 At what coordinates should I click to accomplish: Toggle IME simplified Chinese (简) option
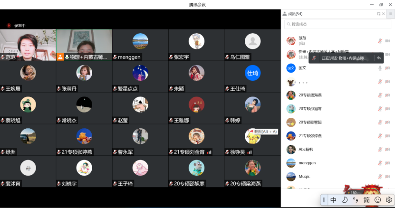pyautogui.click(x=366, y=200)
